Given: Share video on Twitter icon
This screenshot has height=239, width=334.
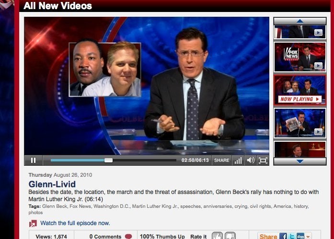Looking at the screenshot, I should tap(292, 236).
